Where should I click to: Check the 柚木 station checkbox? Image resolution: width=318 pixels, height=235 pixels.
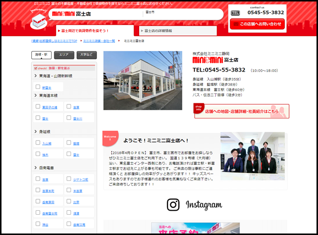pyautogui.click(x=38, y=154)
